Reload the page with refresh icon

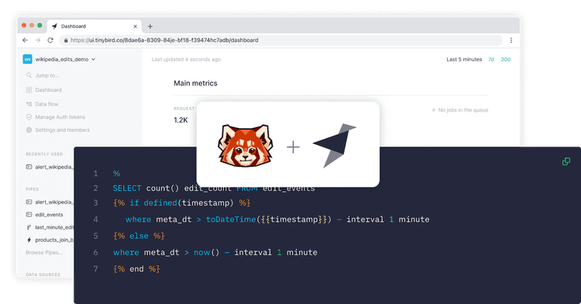[x=50, y=40]
